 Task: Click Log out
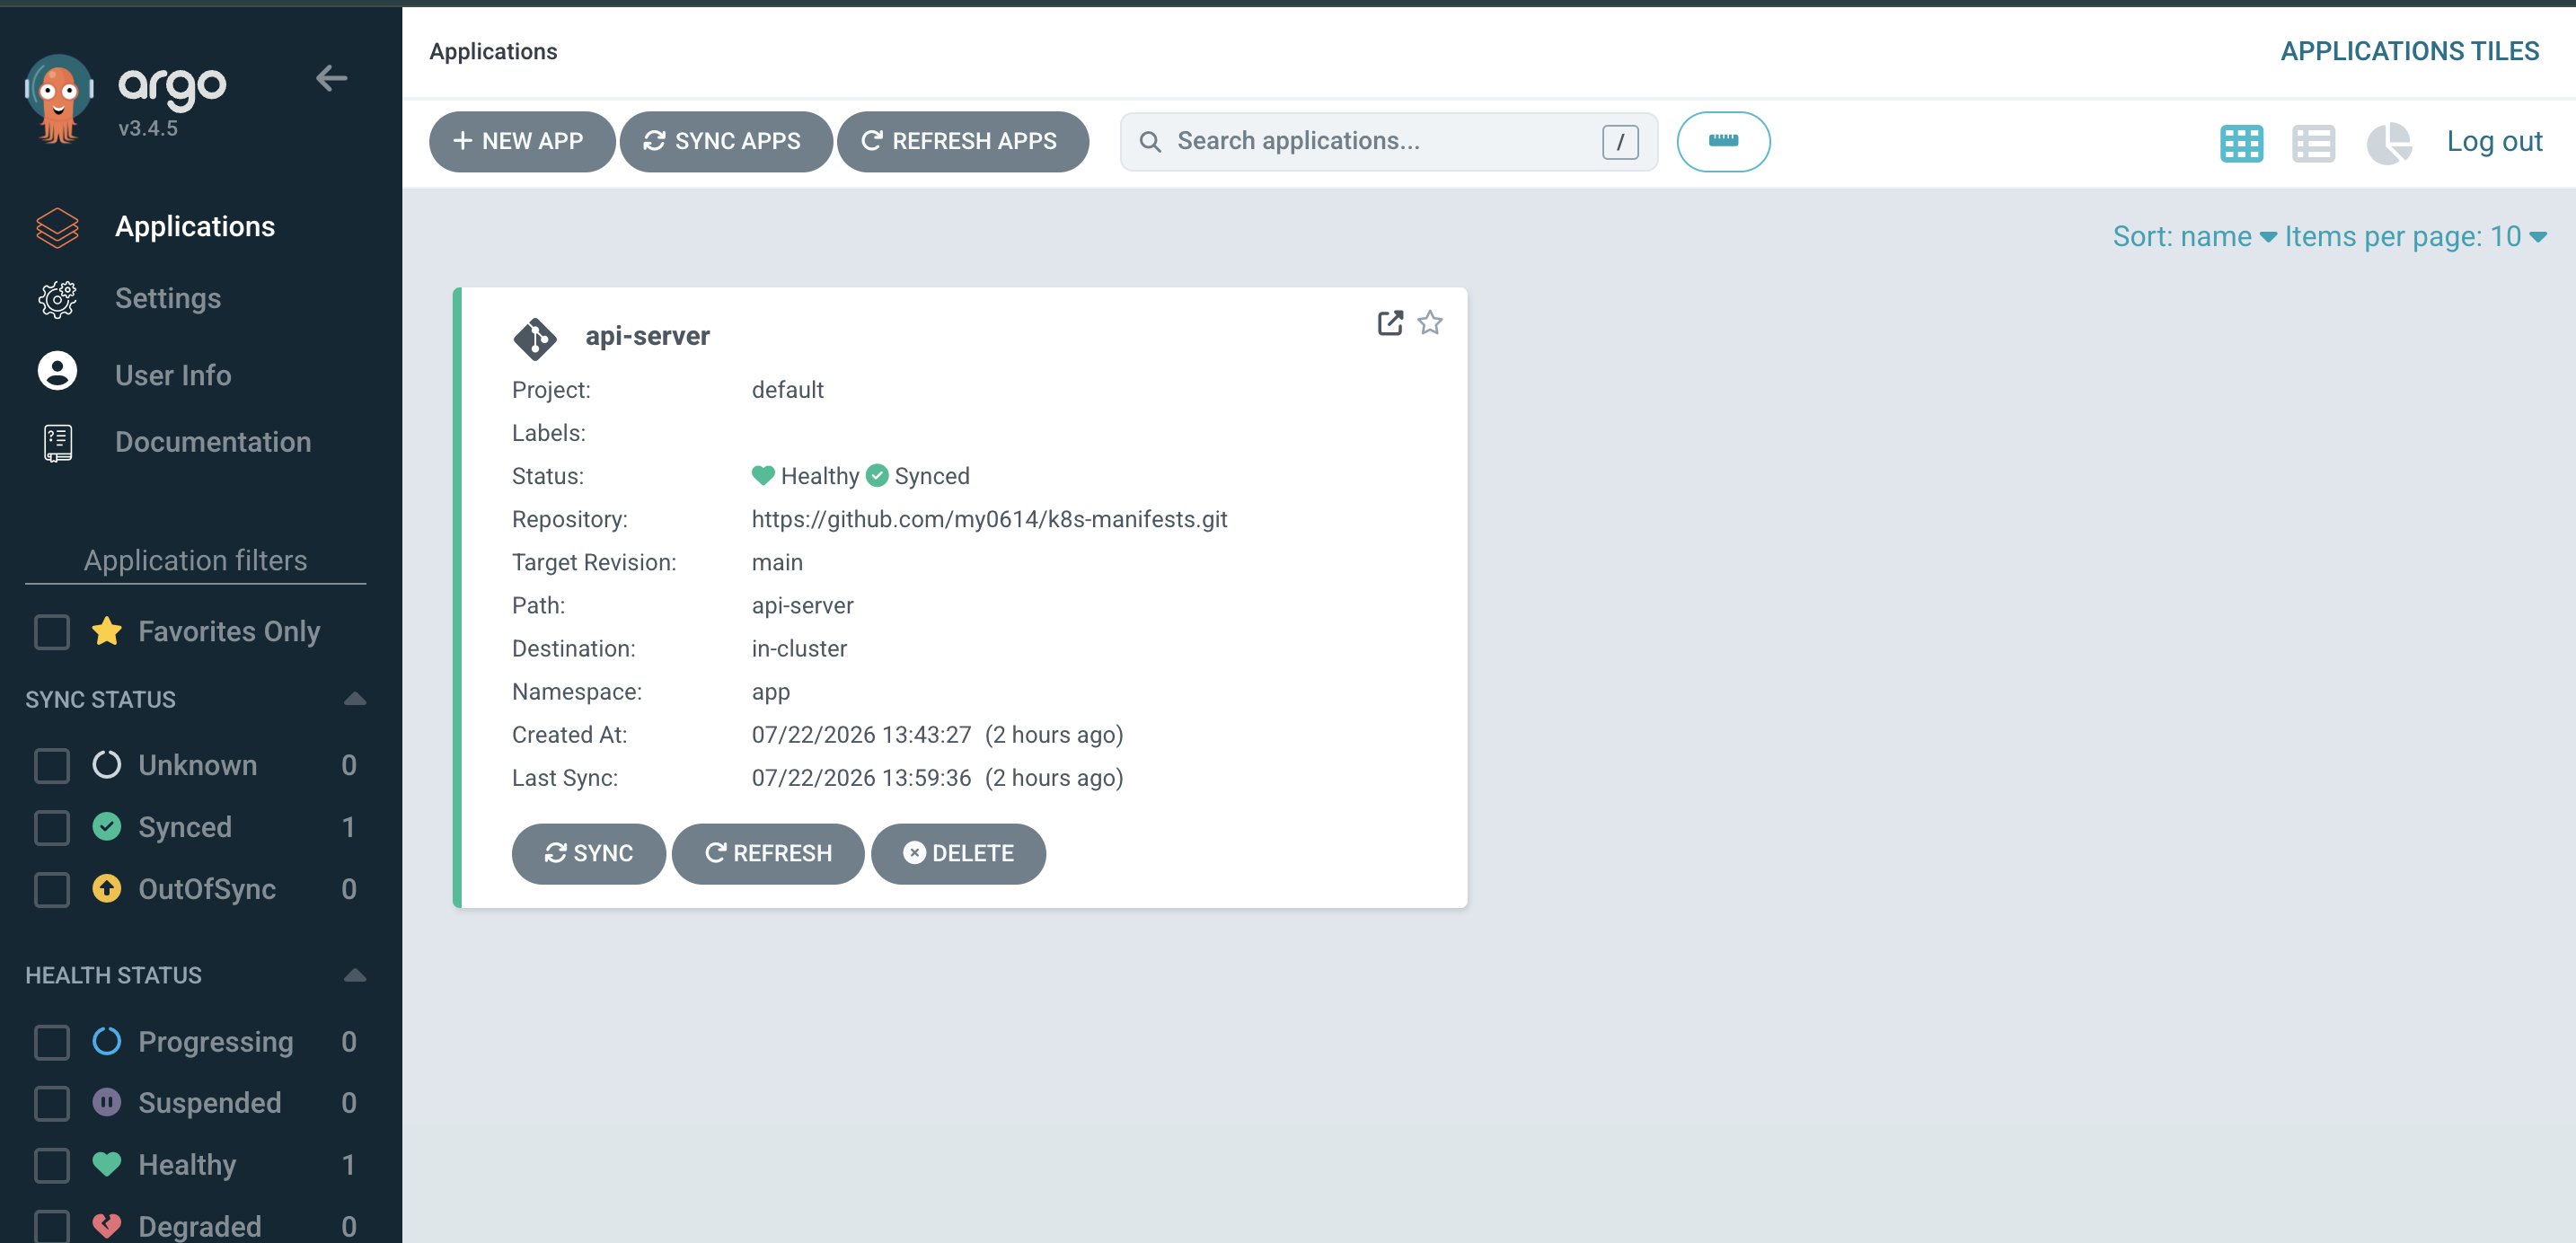coord(2493,142)
